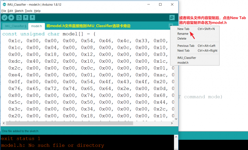Click the value 0xdc in the code
Screen dimensions: 248x150
[15, 61]
